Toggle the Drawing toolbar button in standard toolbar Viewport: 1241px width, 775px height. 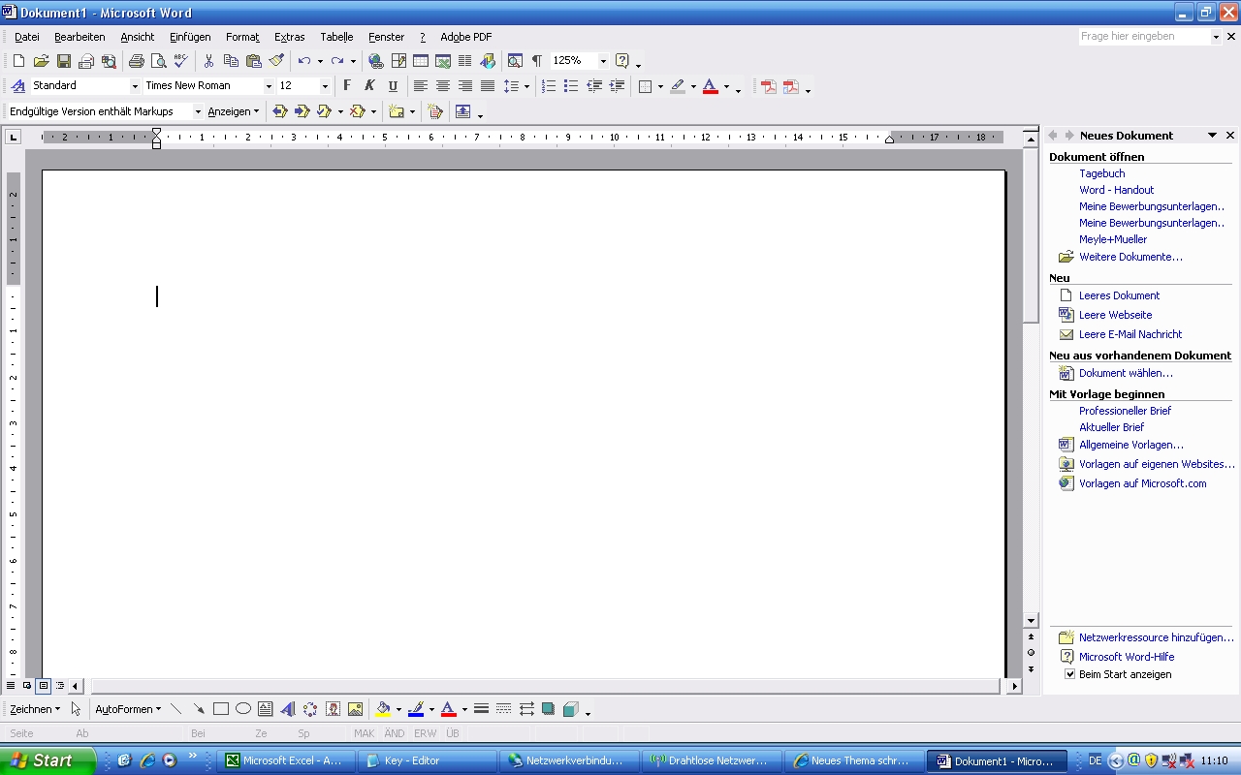[488, 61]
